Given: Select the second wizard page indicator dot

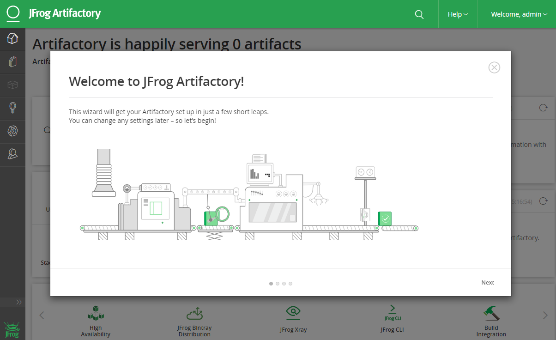Looking at the screenshot, I should coord(278,284).
